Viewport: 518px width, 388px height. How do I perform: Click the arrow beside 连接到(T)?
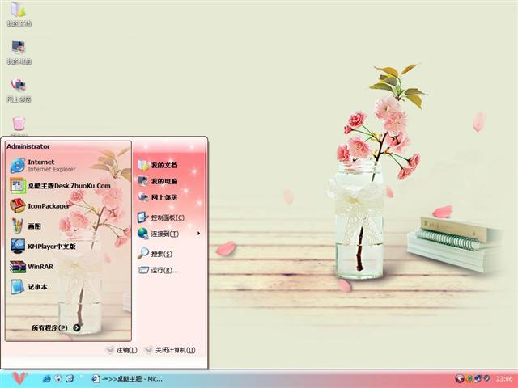(198, 234)
